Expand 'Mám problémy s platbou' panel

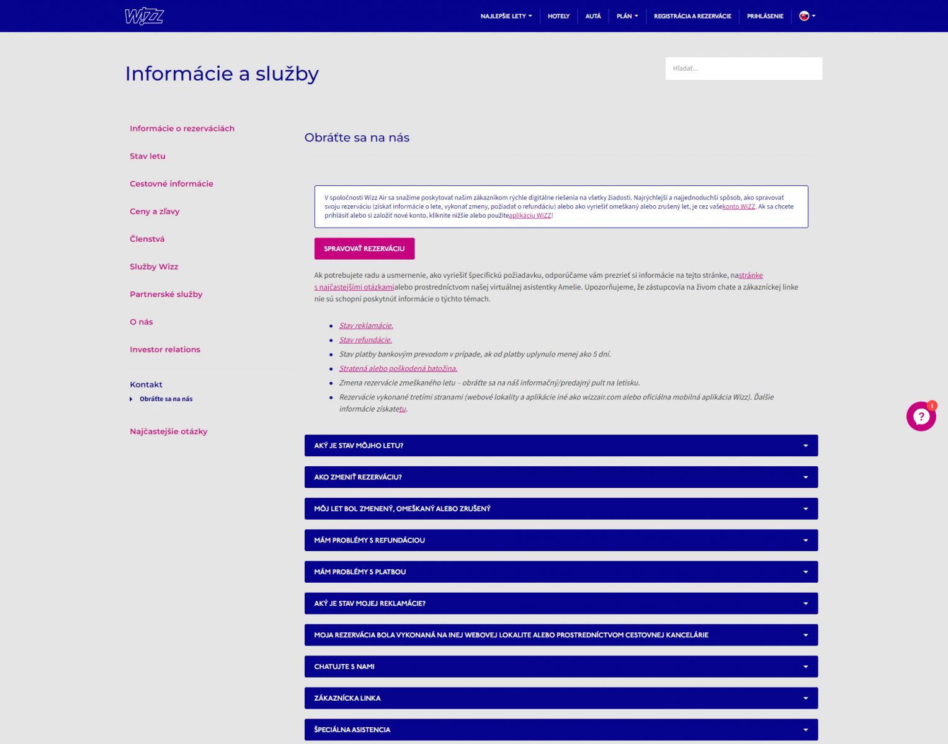(x=561, y=572)
